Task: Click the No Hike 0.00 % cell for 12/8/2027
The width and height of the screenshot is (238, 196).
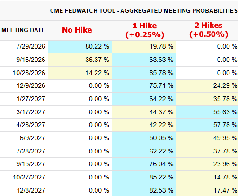Action: tap(80, 190)
